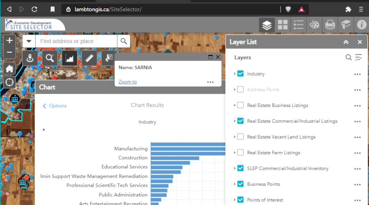The image size is (369, 205).
Task: Open options menu for SLEP Commercial/Industrial Inventory
Action: point(357,169)
